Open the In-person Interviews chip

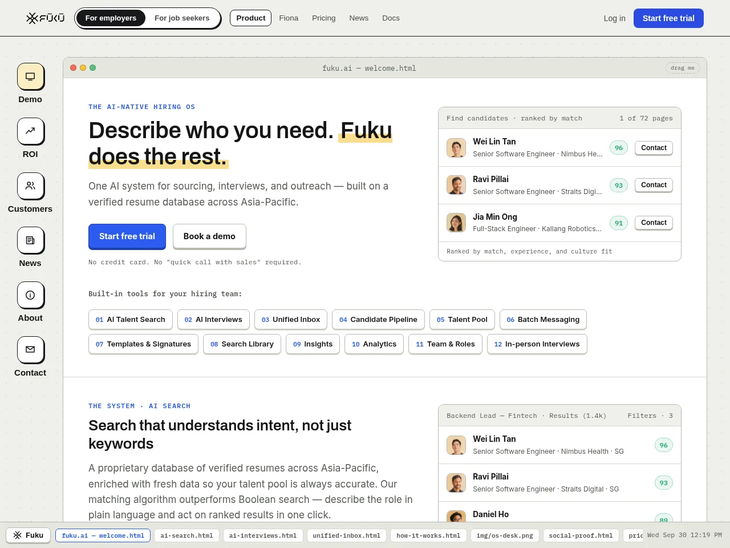pyautogui.click(x=537, y=344)
